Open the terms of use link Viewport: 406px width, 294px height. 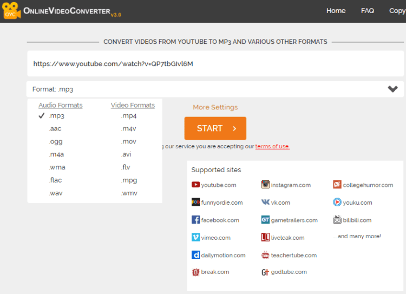(x=272, y=146)
